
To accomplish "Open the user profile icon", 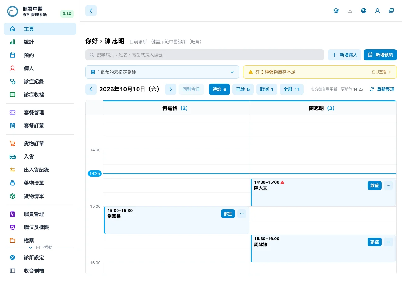I will point(378,11).
